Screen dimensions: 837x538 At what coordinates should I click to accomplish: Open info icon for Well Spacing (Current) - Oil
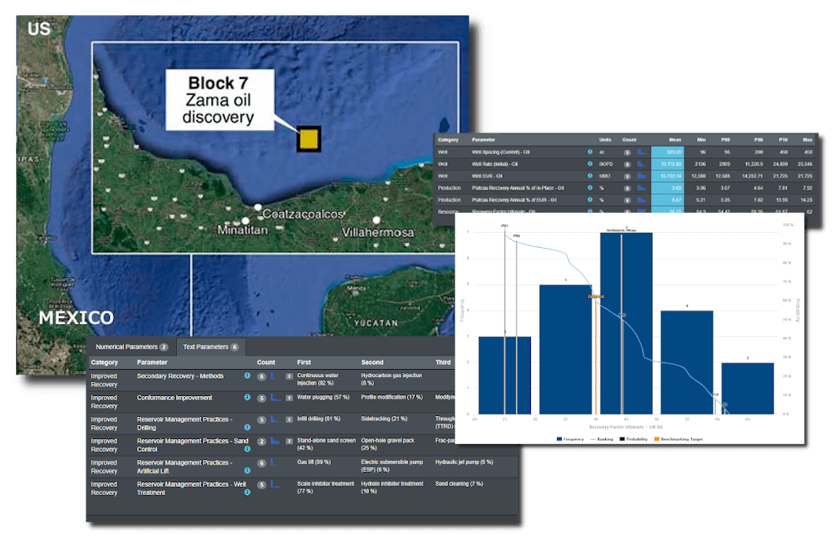click(x=591, y=152)
